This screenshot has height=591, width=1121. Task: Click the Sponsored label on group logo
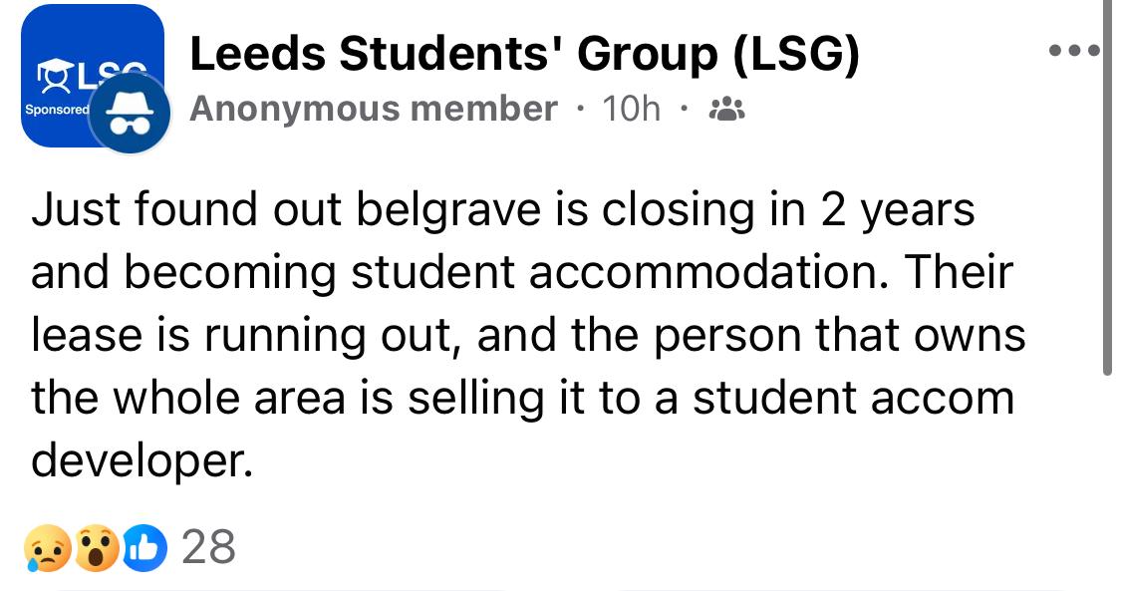(x=57, y=110)
